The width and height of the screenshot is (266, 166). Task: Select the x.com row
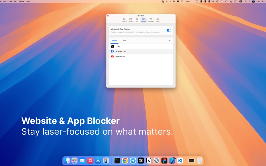pyautogui.click(x=141, y=46)
